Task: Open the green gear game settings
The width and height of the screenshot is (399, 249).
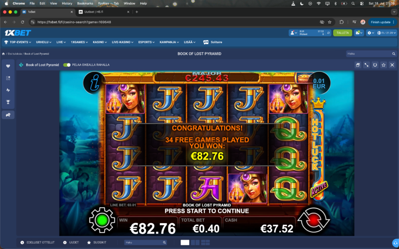Action: click(101, 220)
